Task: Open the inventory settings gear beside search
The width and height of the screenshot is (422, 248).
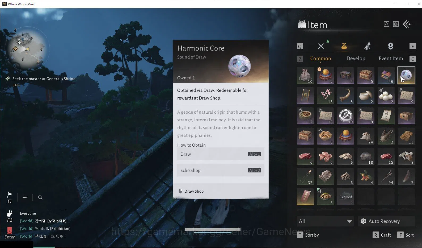Action: pyautogui.click(x=396, y=24)
